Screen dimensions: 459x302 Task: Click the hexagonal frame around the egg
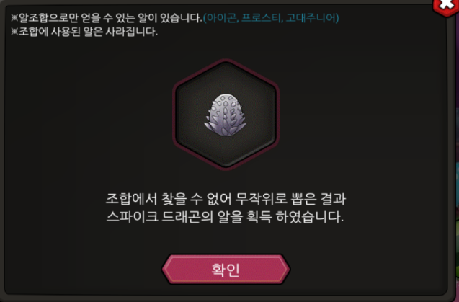tap(226, 114)
